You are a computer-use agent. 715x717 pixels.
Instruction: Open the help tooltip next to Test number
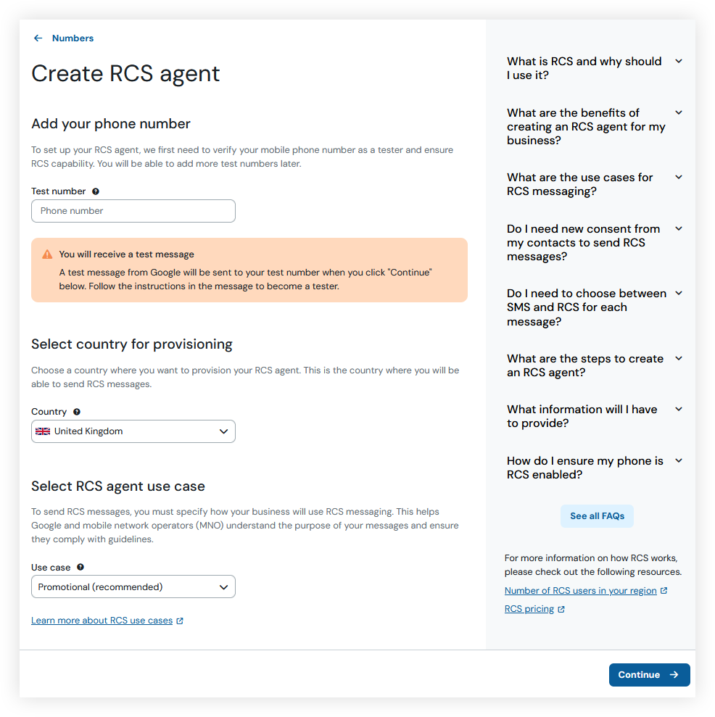[96, 191]
